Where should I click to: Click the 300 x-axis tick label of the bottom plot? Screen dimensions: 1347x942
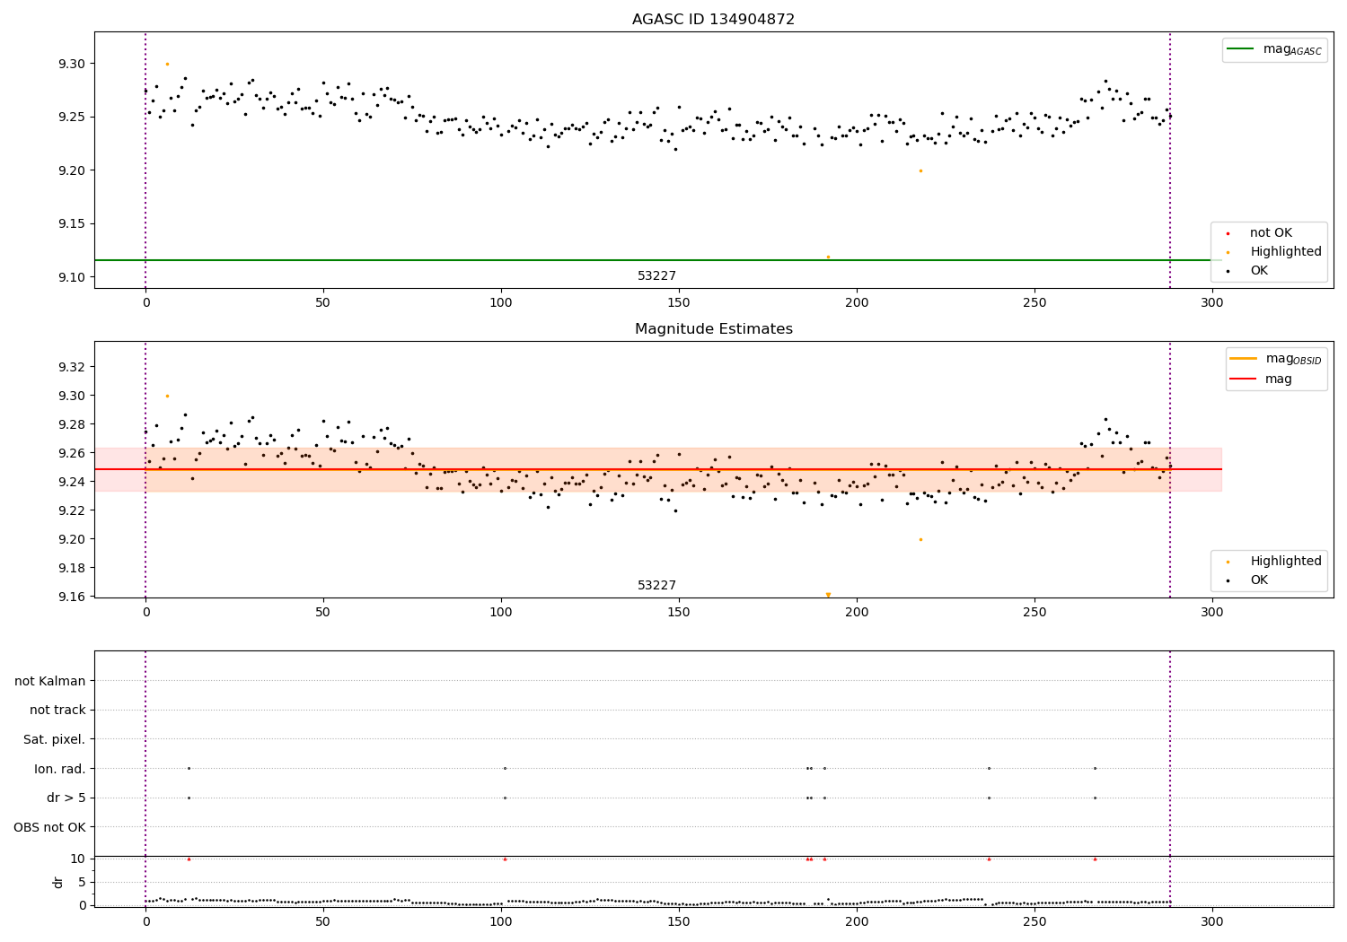point(1212,922)
